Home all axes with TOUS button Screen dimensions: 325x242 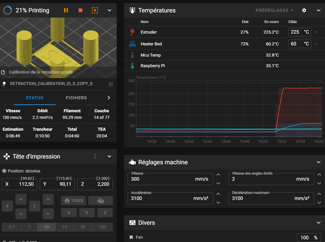click(74, 201)
